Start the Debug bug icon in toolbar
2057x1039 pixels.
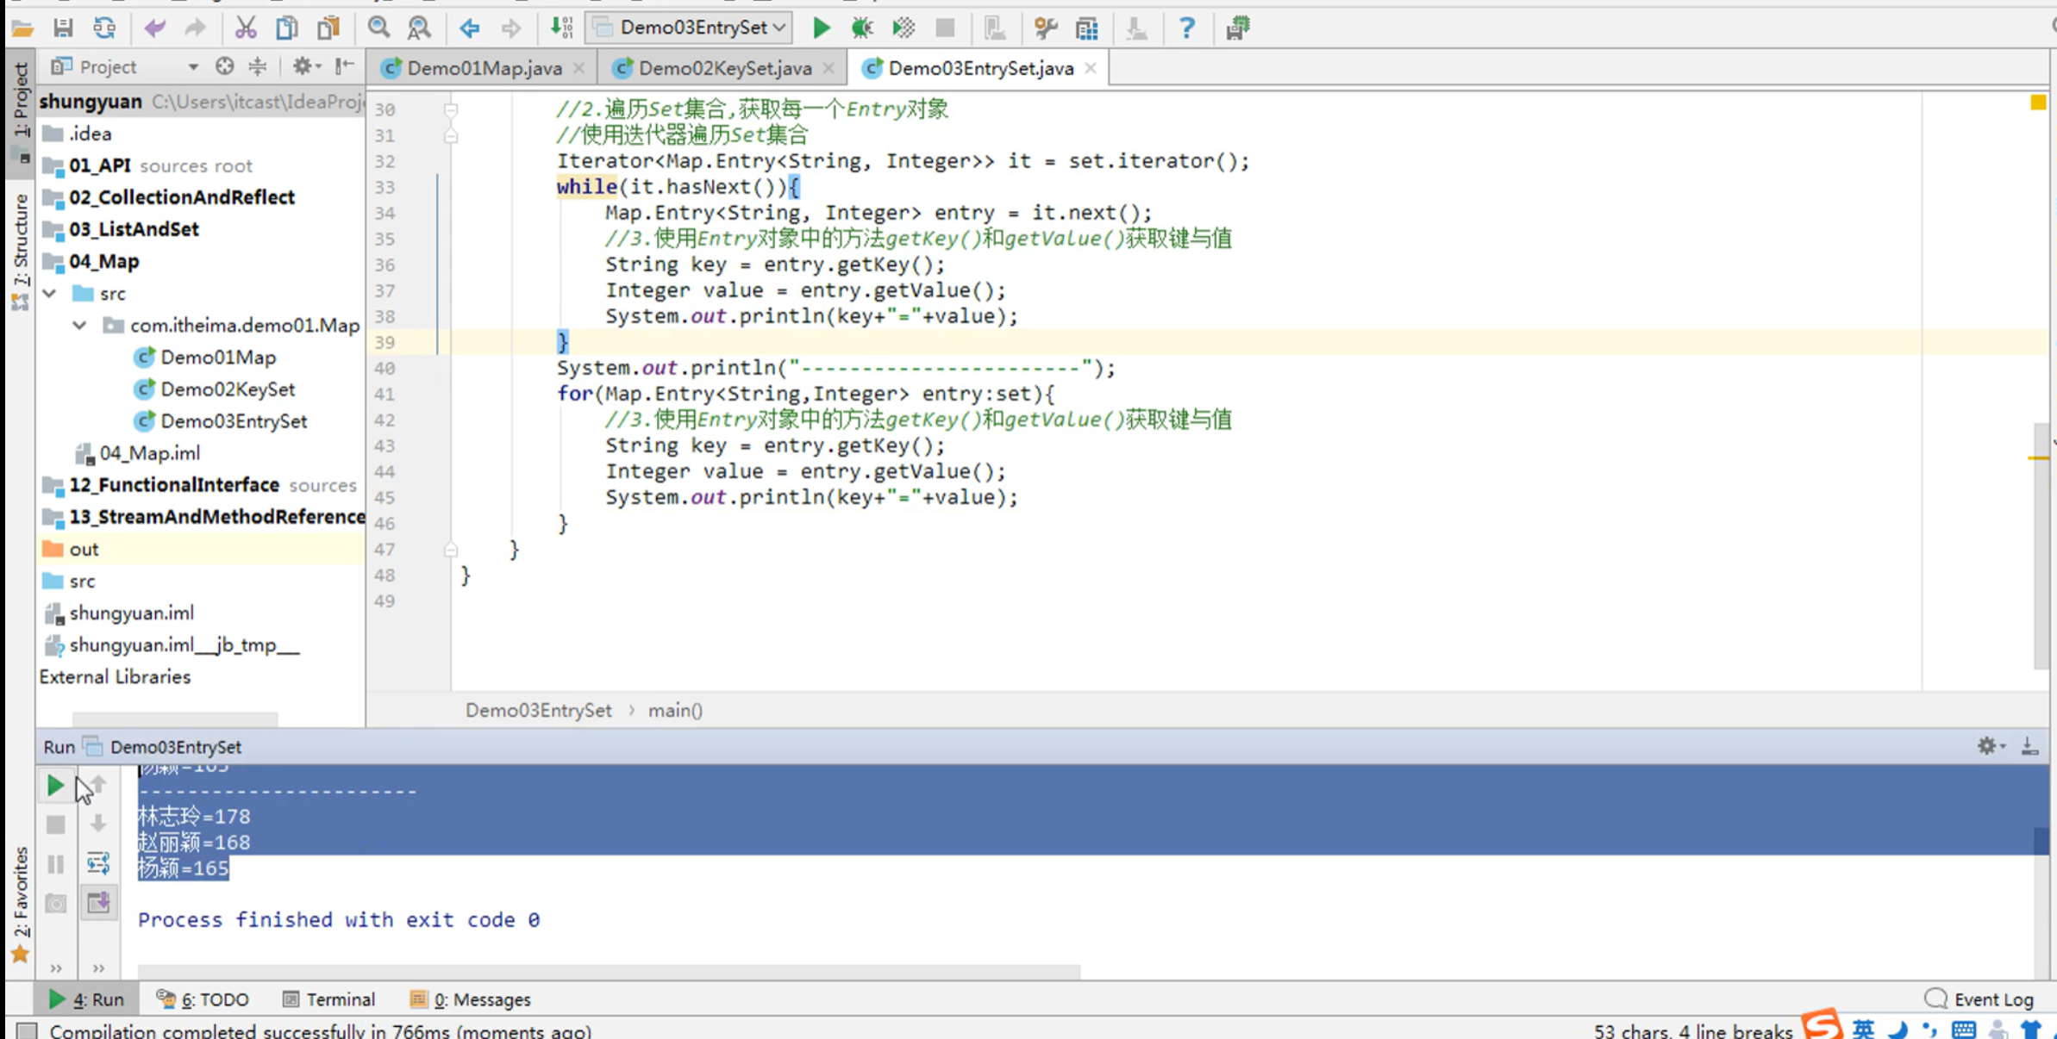pyautogui.click(x=861, y=28)
